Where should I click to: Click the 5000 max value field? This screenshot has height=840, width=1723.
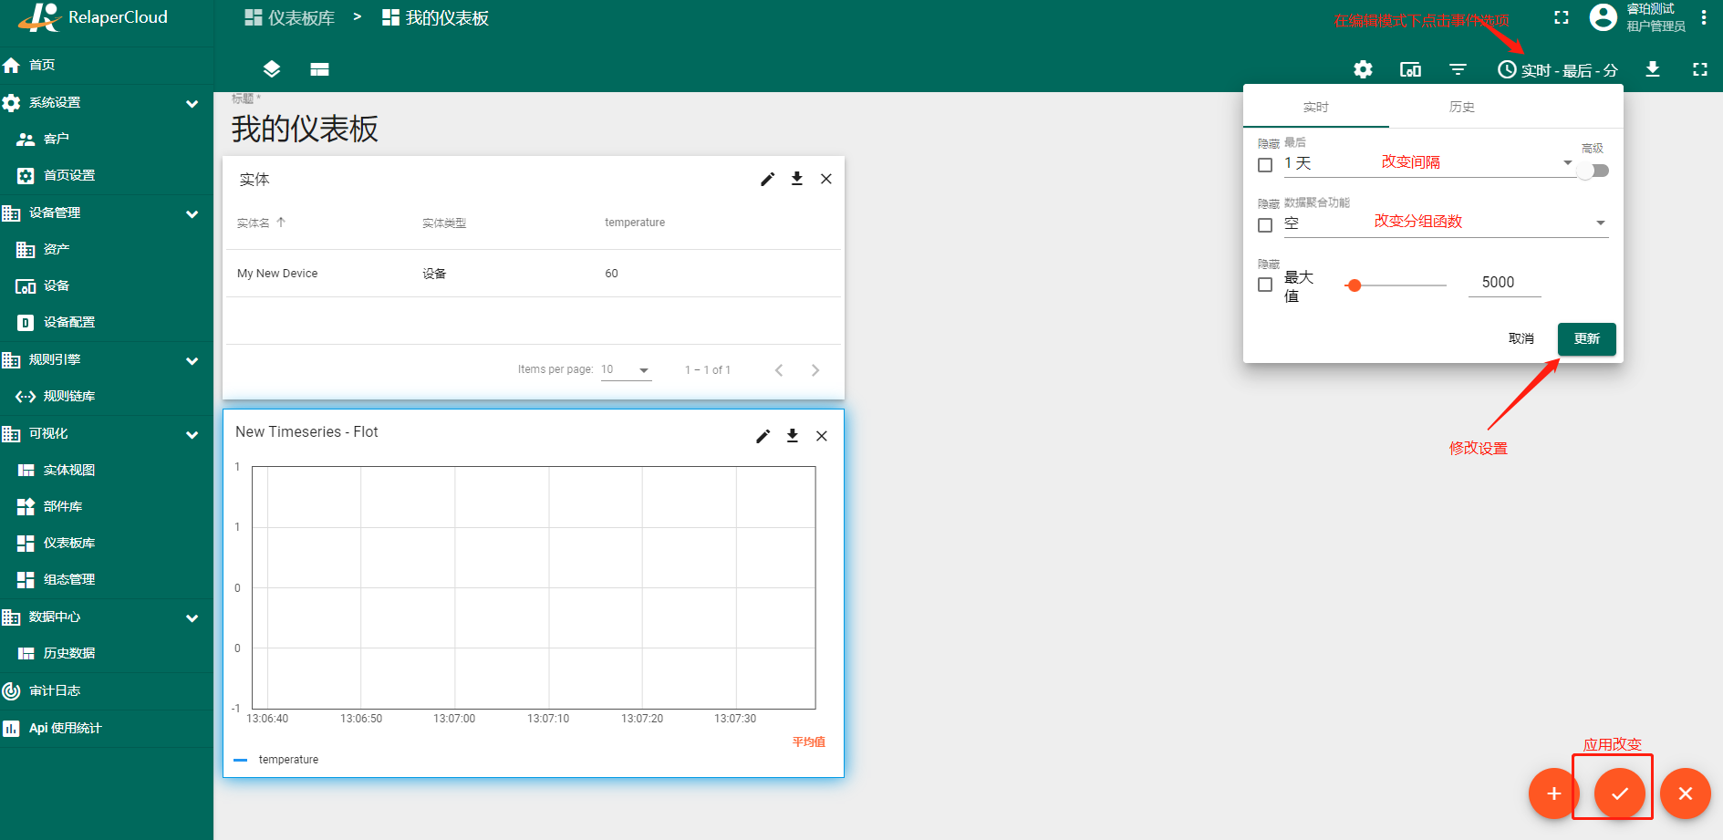point(1505,283)
